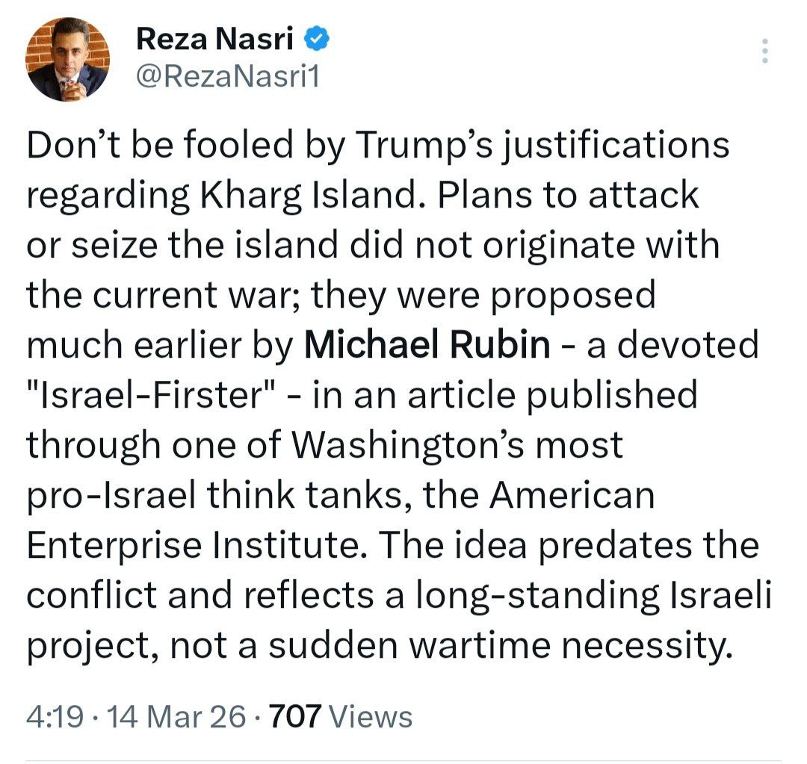Screen dimensions: 807x764
Task: Open the three-dot more options menu
Action: pyautogui.click(x=763, y=51)
